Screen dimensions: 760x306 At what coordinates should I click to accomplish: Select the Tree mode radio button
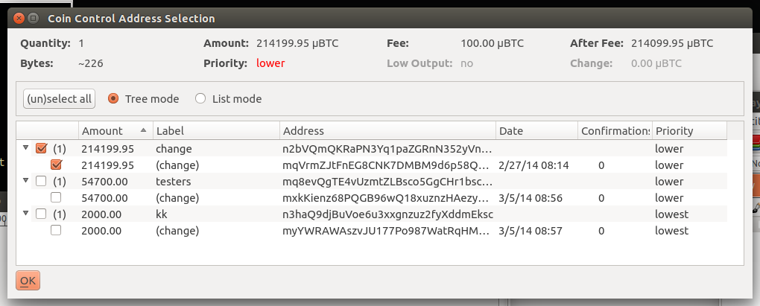click(113, 99)
